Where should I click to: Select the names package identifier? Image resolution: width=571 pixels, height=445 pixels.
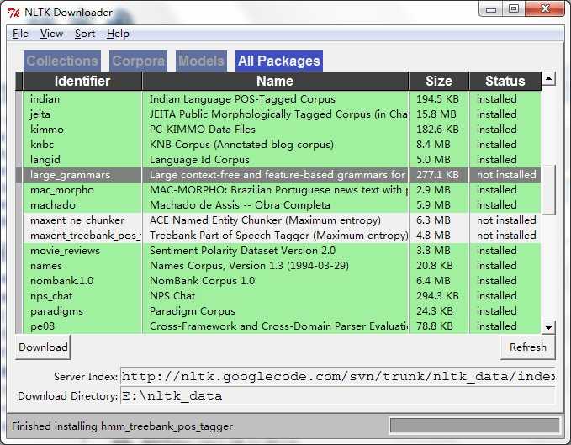[46, 266]
